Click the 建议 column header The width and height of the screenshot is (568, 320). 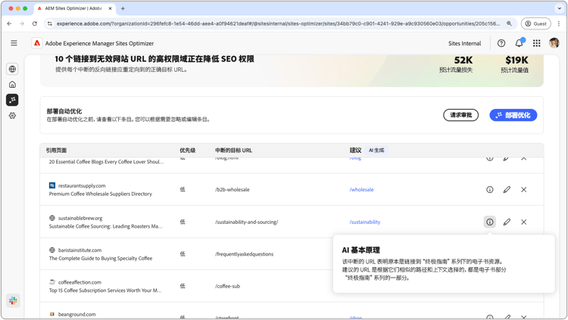tap(355, 151)
